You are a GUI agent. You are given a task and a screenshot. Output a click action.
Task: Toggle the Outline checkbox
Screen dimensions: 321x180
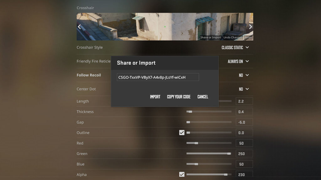[182, 132]
